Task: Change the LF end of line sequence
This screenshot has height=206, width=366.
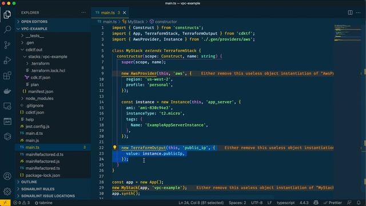Action: 269,203
